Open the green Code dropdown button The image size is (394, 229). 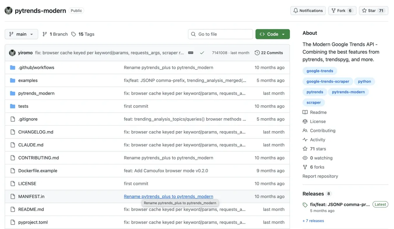pyautogui.click(x=273, y=34)
